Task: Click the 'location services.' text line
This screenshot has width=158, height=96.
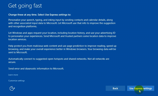Action: pos(17,39)
